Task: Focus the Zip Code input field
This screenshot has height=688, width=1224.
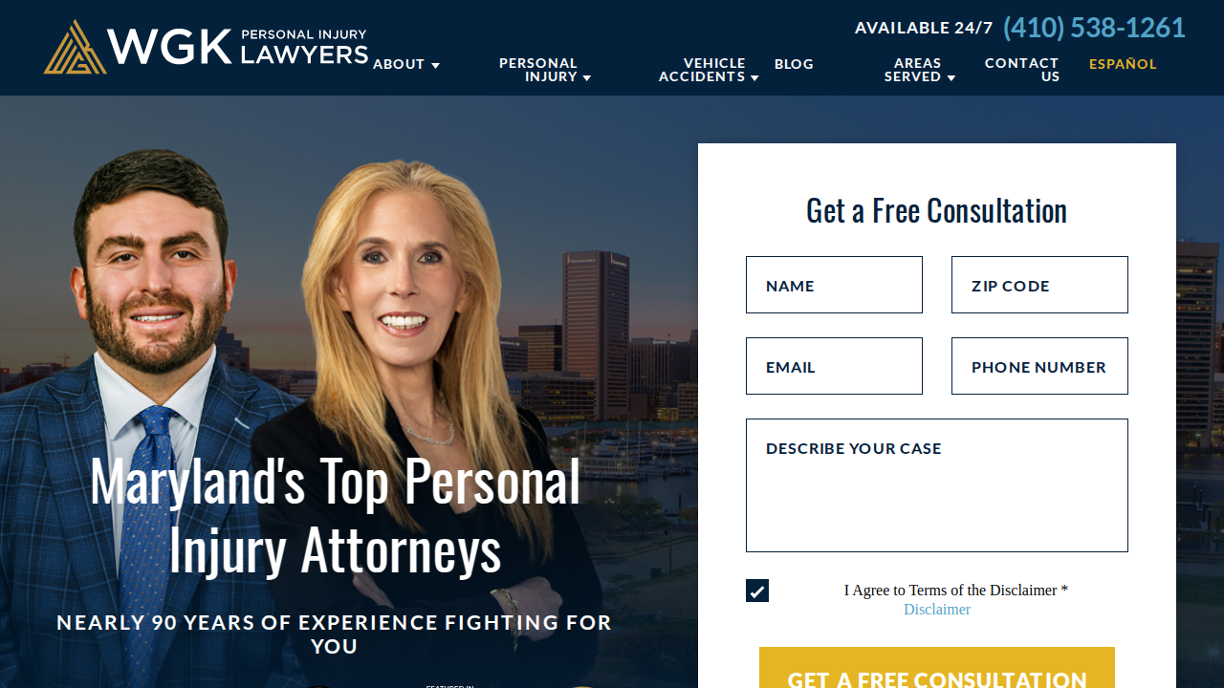Action: click(x=1039, y=285)
